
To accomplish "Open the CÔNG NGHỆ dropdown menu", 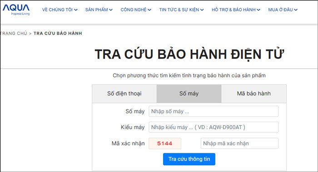I will [136, 10].
